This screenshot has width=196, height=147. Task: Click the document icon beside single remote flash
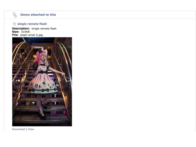(x=14, y=24)
